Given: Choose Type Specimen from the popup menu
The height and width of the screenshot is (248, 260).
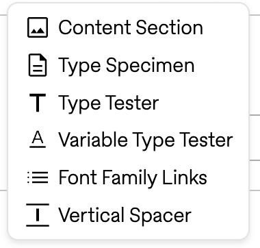Looking at the screenshot, I should tap(129, 65).
